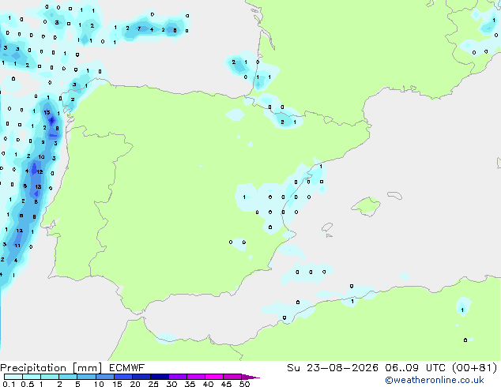
Task: Click the ECMWF model label
Action: [x=126, y=368]
